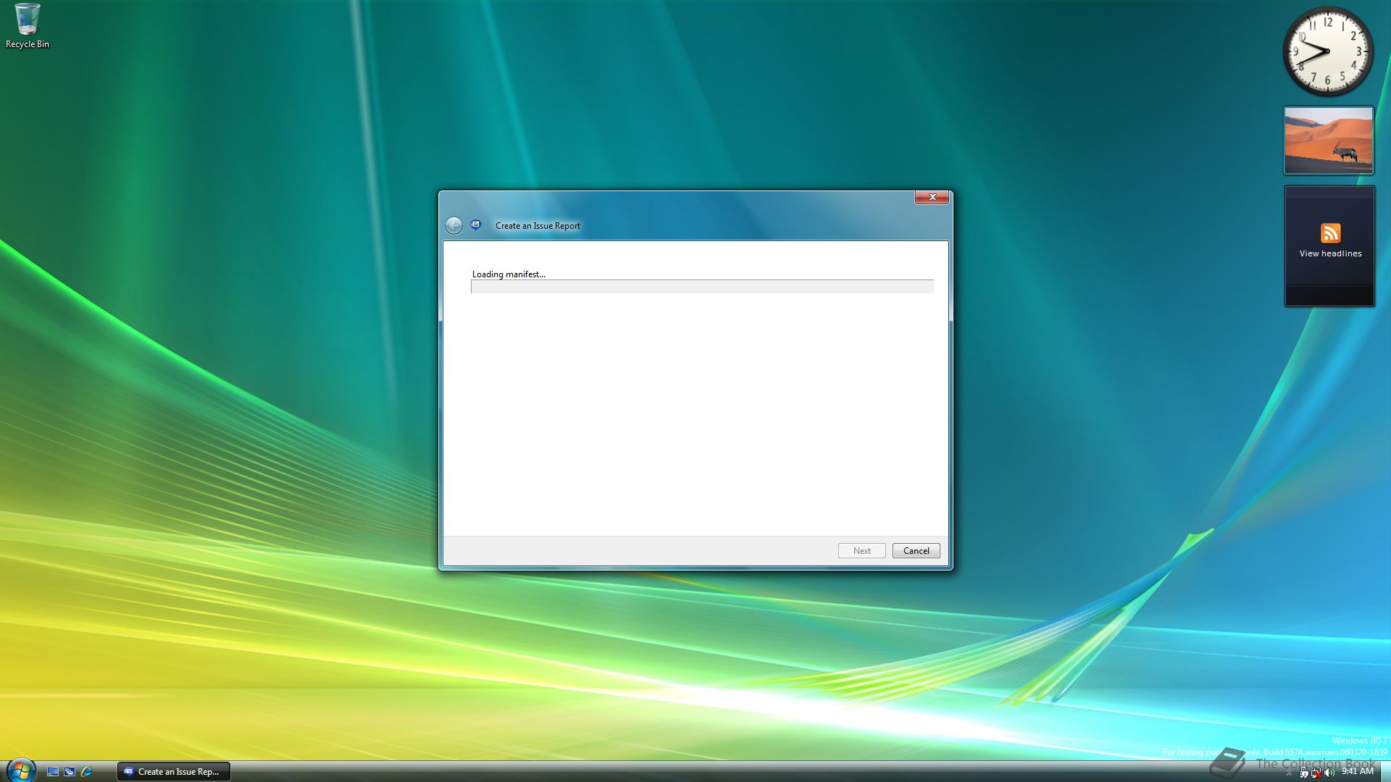Click the 9:41 AM taskbar clock
Screen dimensions: 1391x782
coord(1358,771)
